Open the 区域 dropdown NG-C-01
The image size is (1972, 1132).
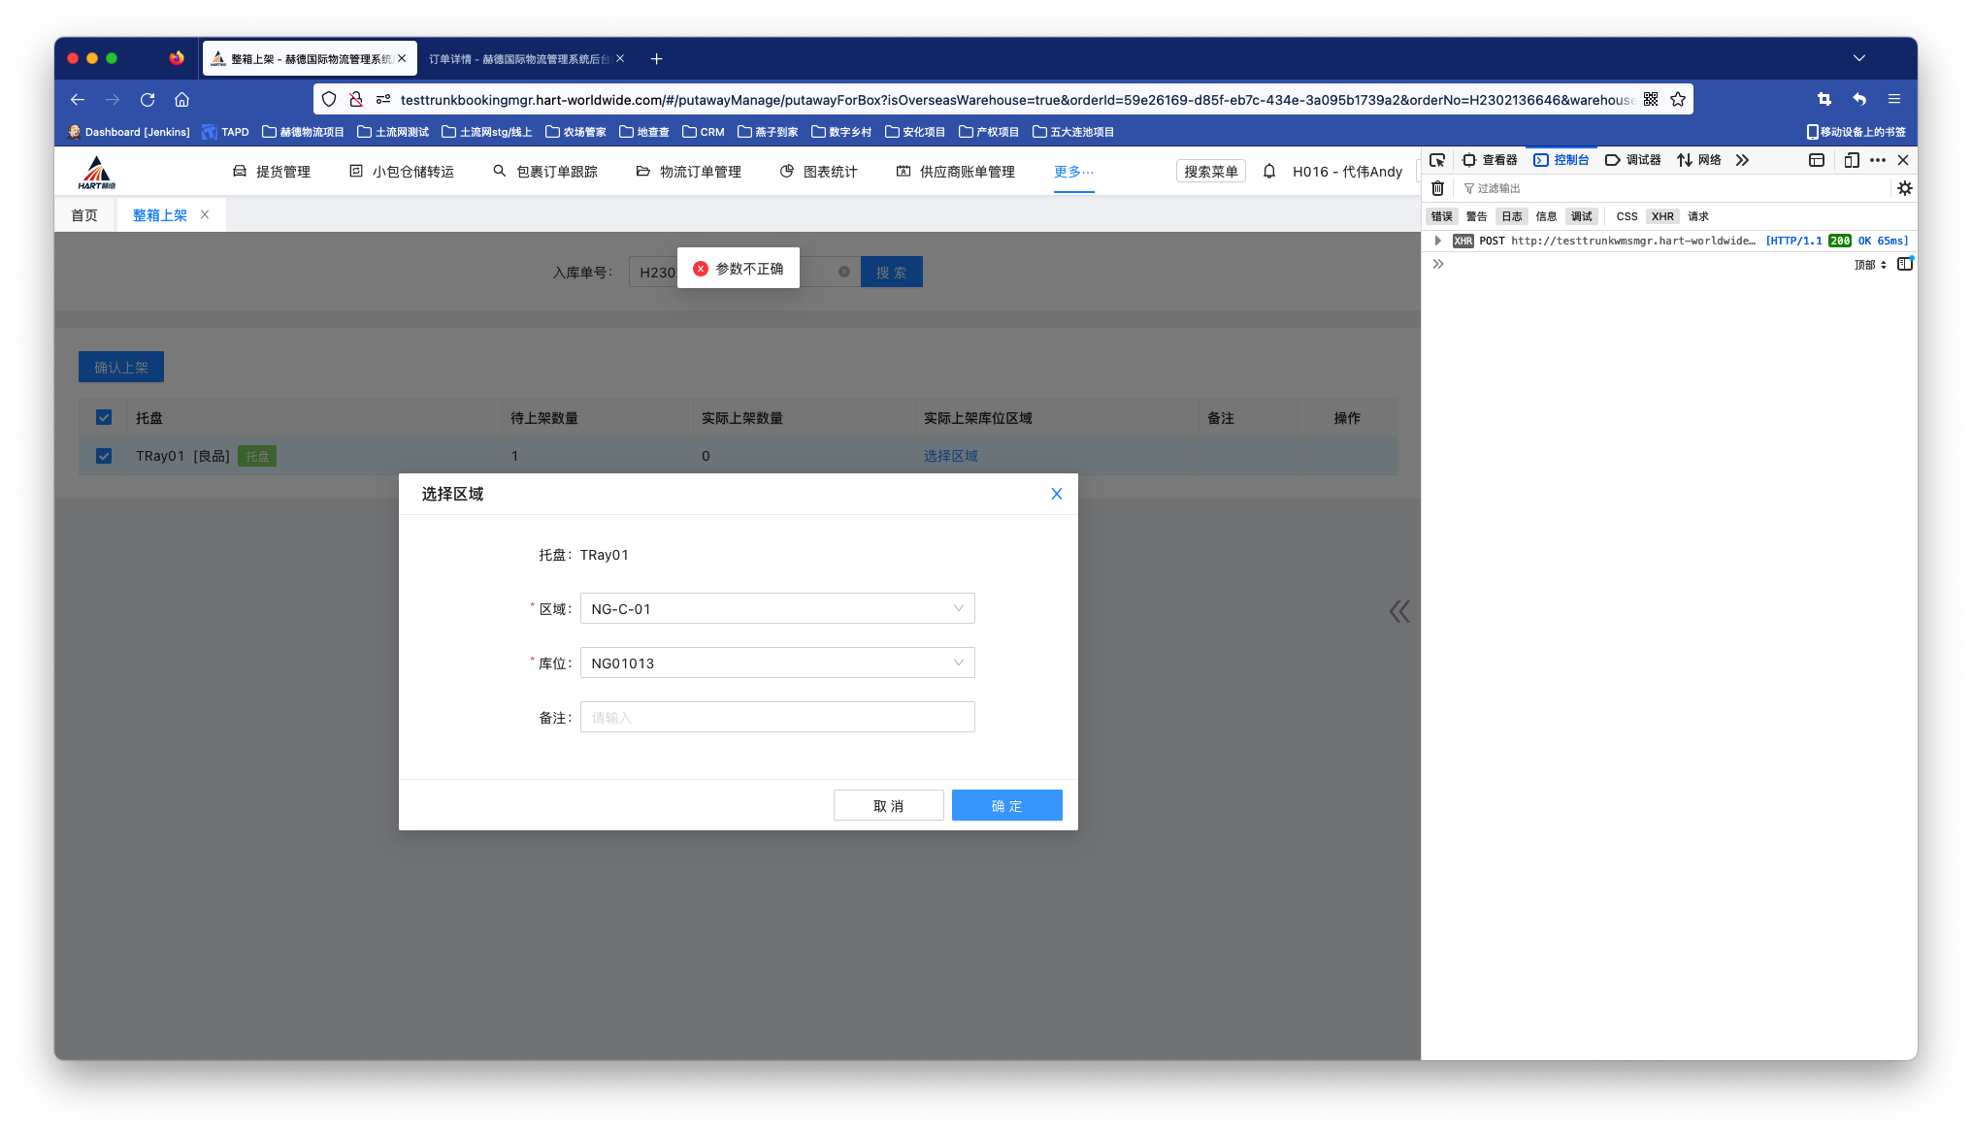click(776, 608)
